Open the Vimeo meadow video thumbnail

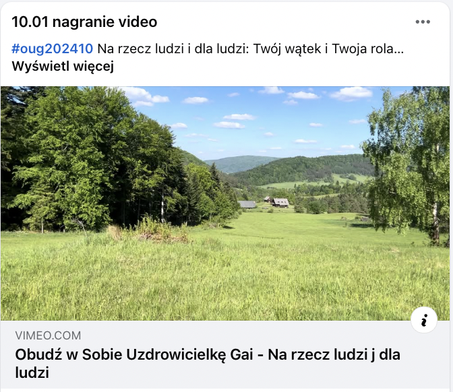(x=225, y=203)
